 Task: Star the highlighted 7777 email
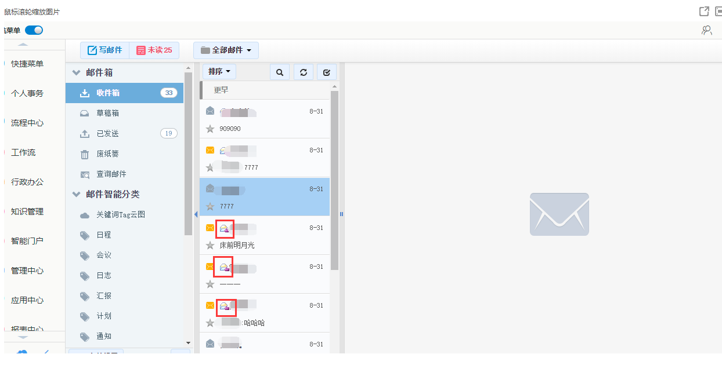[x=210, y=206]
